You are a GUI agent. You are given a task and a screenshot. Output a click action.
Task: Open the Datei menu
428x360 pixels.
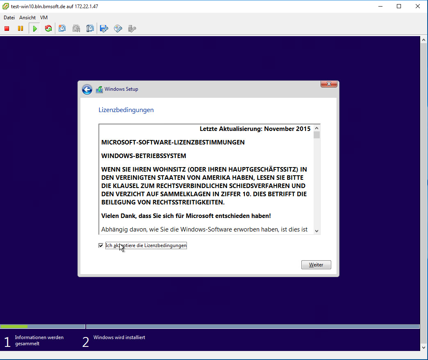pos(9,18)
